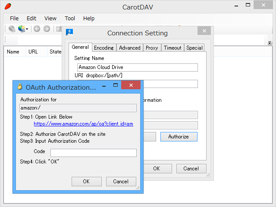Screen dimensions: 276x207
Task: Switch to the Encoding tab
Action: tap(104, 48)
